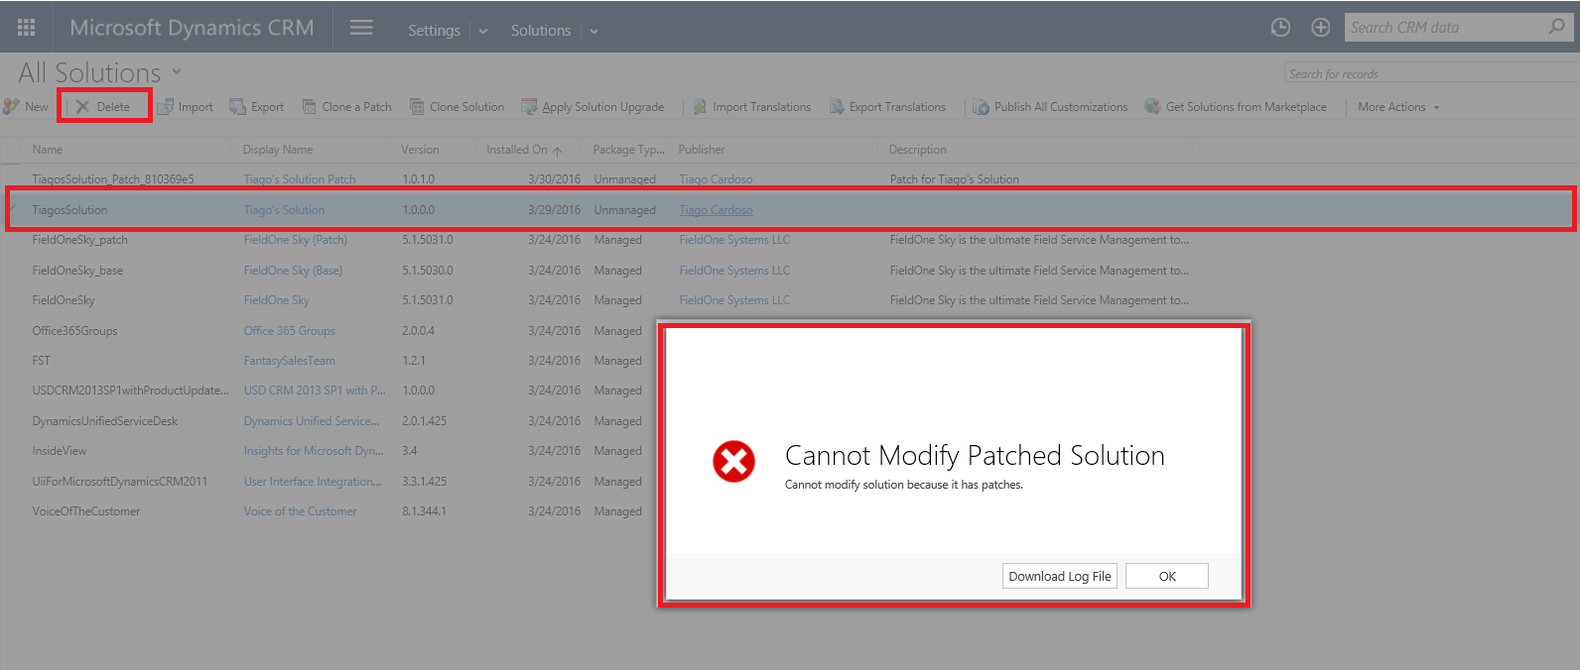Click Delete in the toolbar
This screenshot has width=1580, height=670.
[x=104, y=107]
